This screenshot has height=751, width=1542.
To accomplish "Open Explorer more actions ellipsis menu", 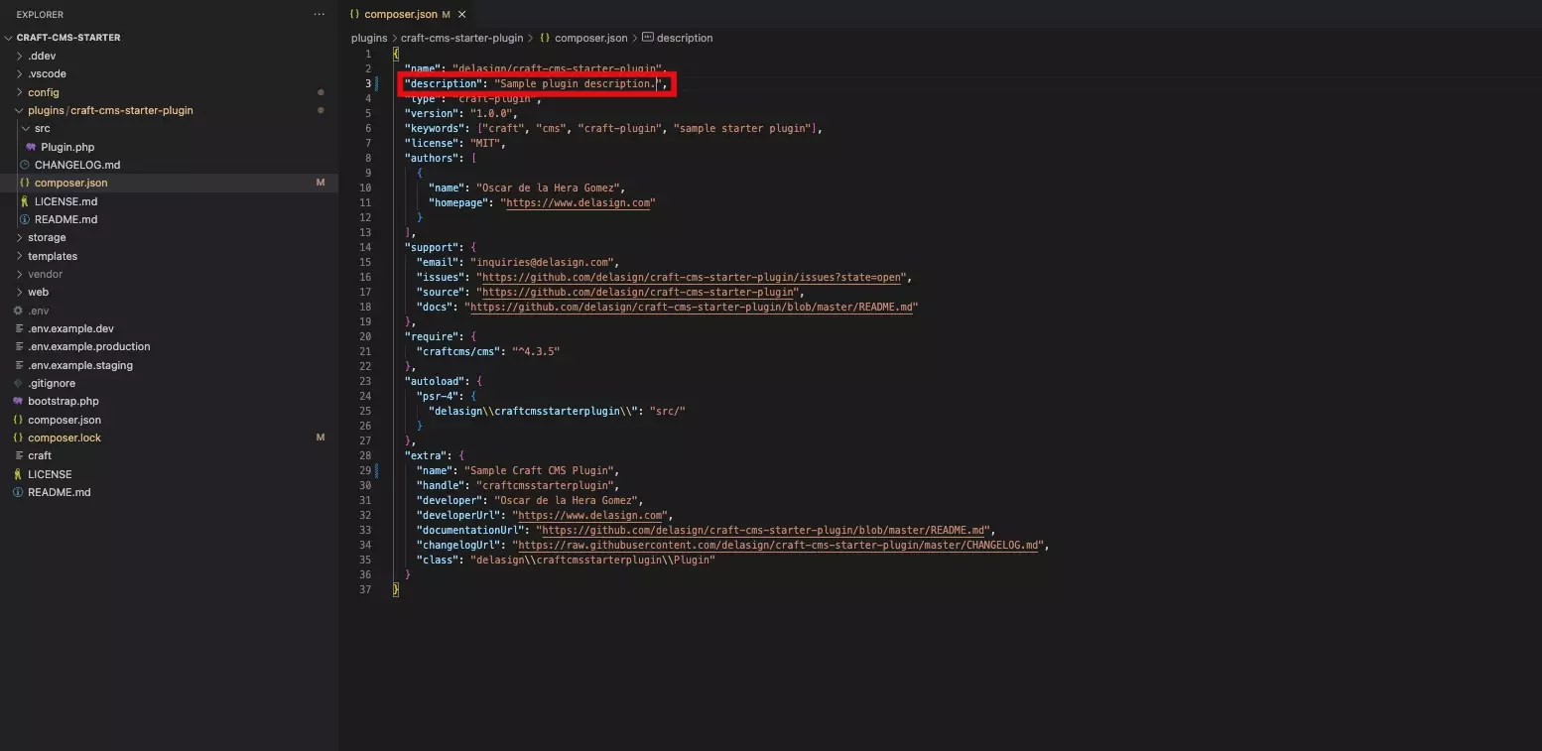I will point(319,15).
